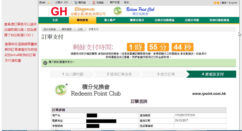Click the 手機號碼 label cell
The height and width of the screenshot is (131, 242).
69,126
